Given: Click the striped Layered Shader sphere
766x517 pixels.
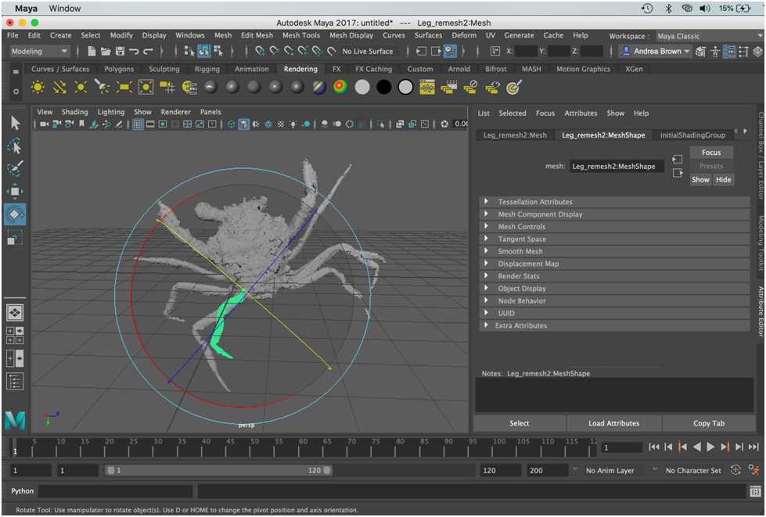Looking at the screenshot, I should [x=319, y=88].
